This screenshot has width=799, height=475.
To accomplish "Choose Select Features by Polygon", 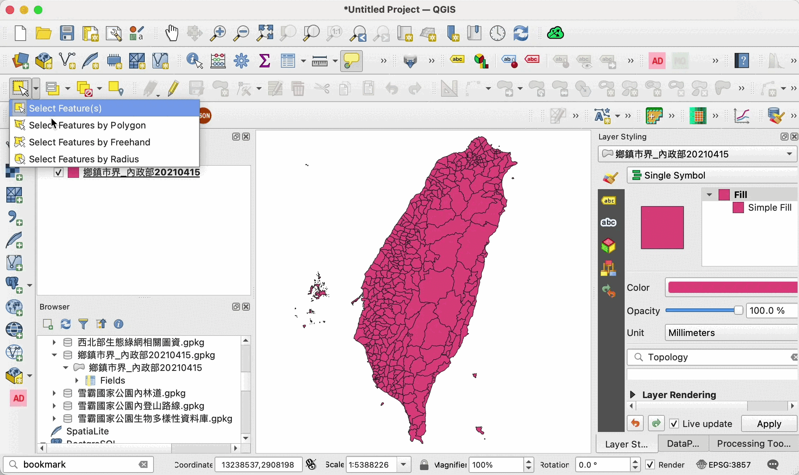I will 87,125.
